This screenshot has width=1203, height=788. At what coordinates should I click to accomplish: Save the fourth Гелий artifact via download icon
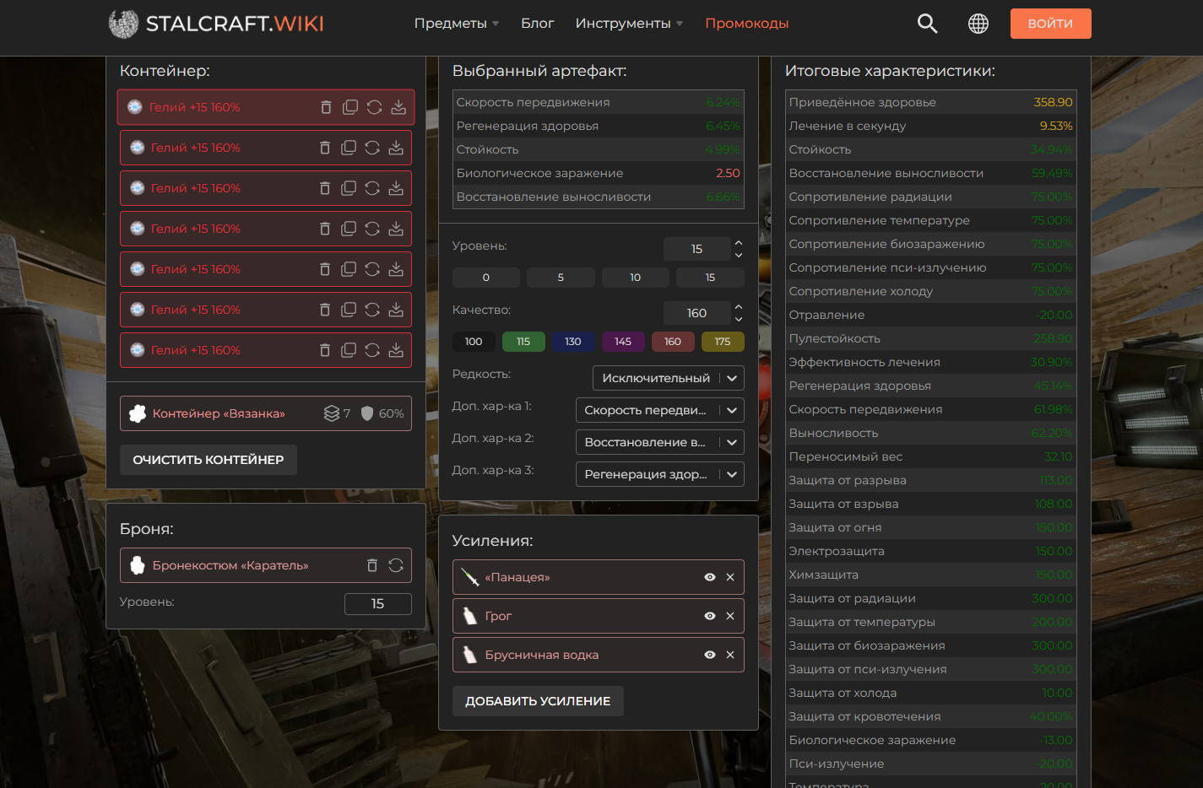click(395, 229)
